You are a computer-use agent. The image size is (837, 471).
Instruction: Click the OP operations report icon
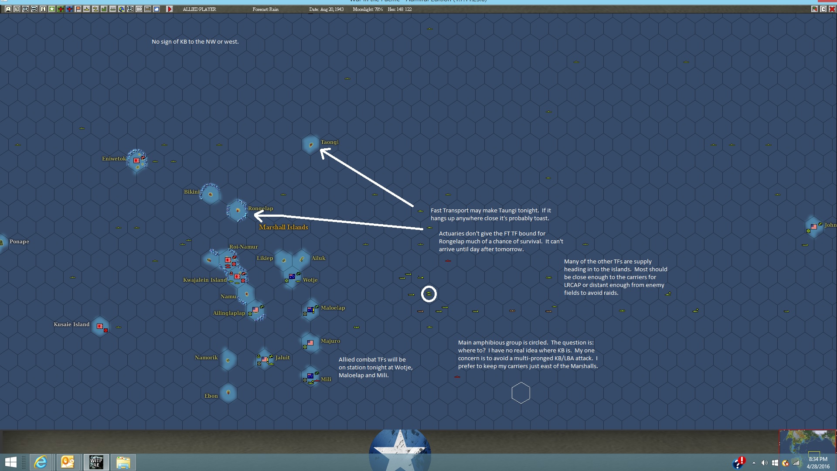[x=139, y=9]
